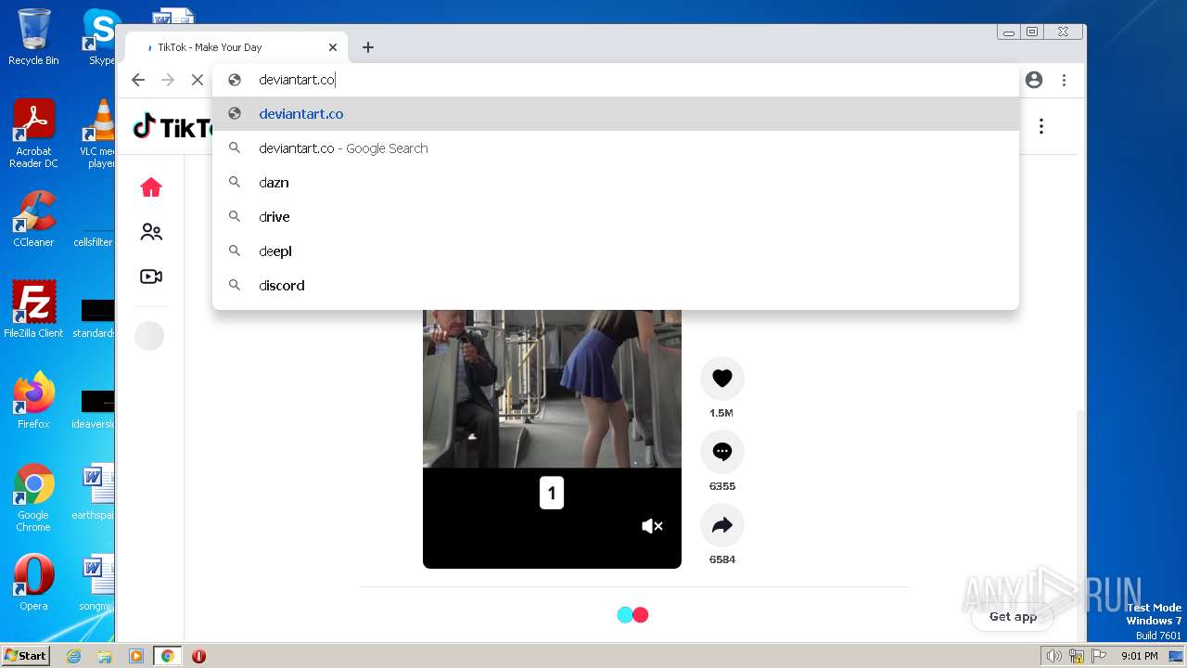This screenshot has width=1187, height=668.
Task: Select the deviantart.co URL suggestion
Action: (x=616, y=114)
